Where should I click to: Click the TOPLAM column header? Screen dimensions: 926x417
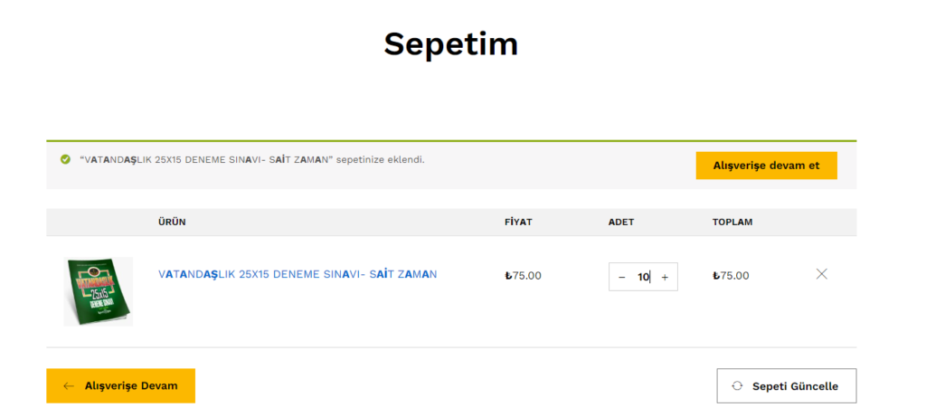(x=732, y=223)
